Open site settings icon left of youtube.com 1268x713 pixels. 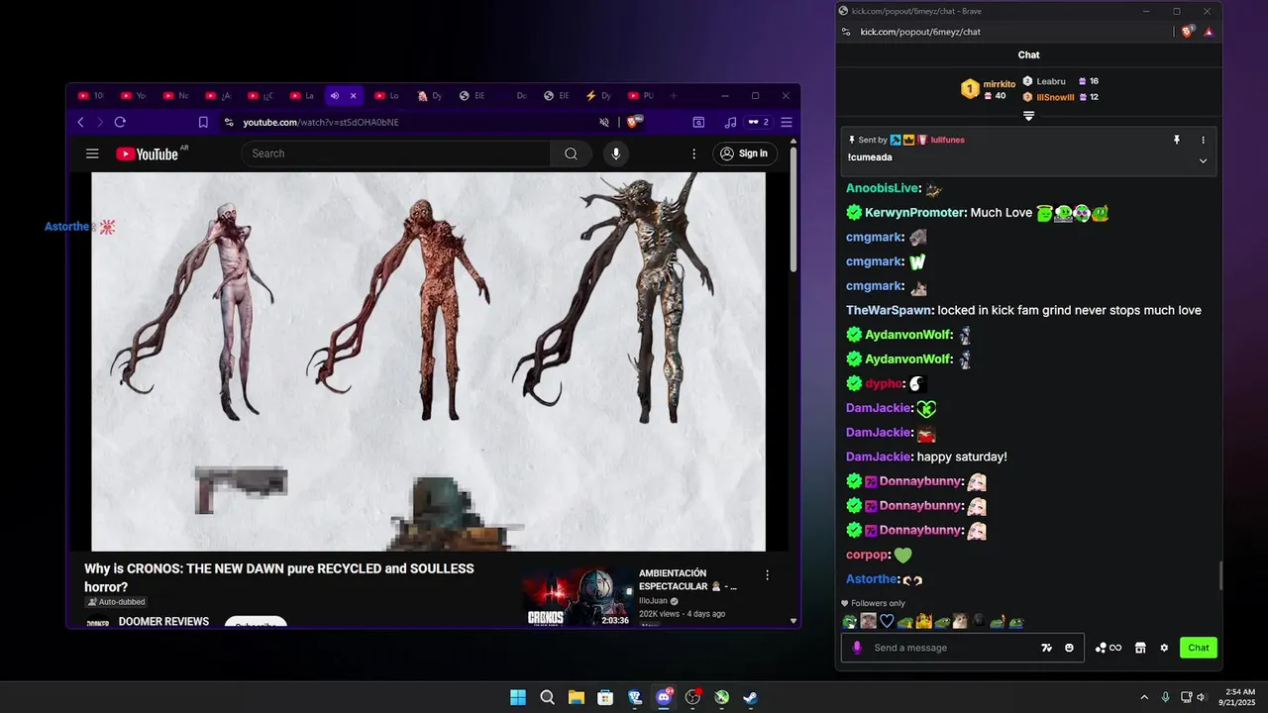(229, 122)
